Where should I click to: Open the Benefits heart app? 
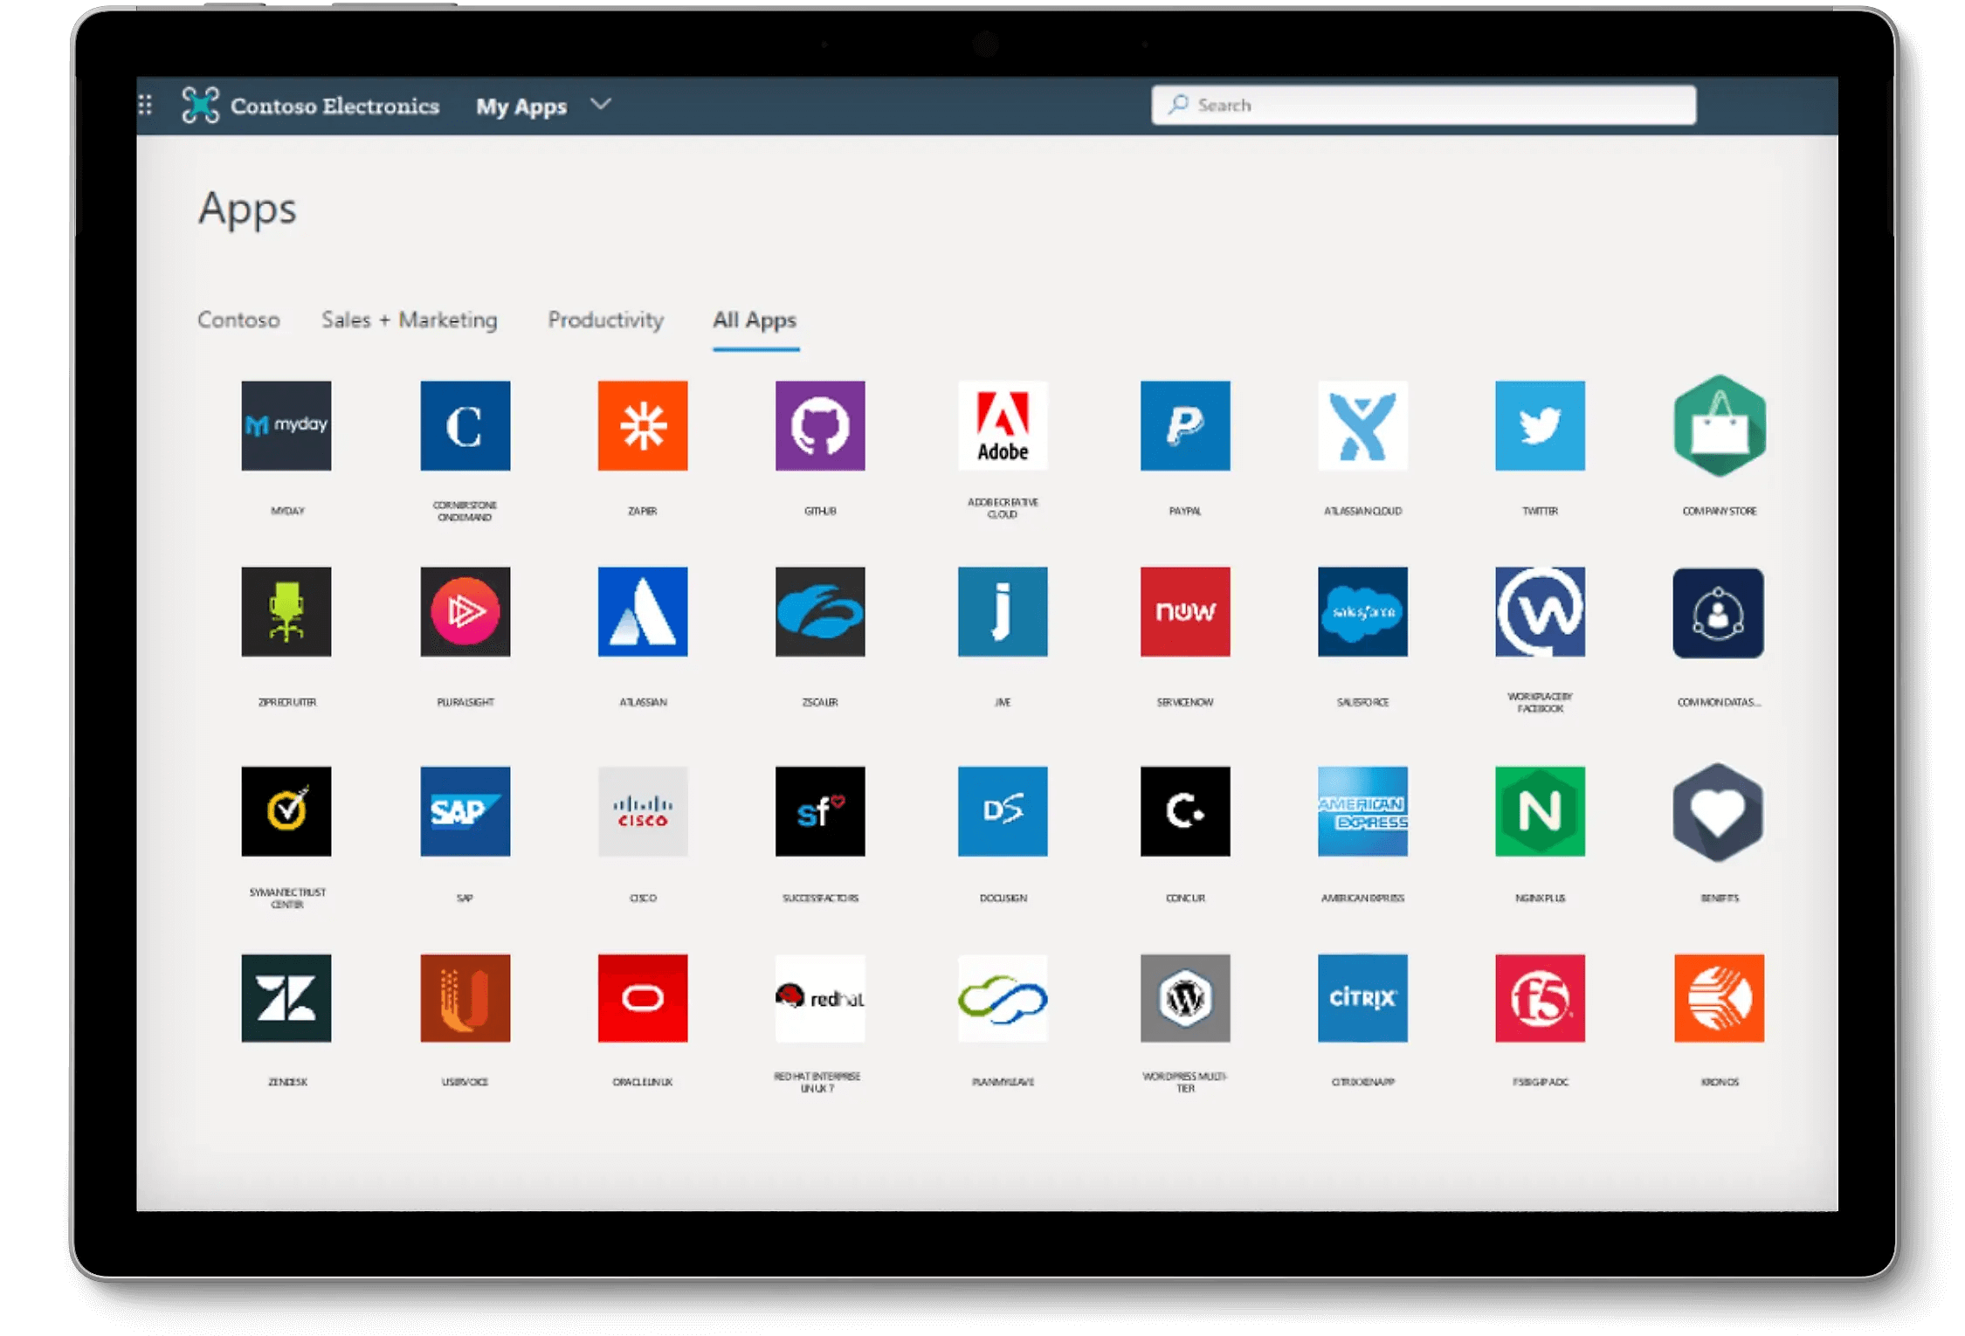(1718, 812)
